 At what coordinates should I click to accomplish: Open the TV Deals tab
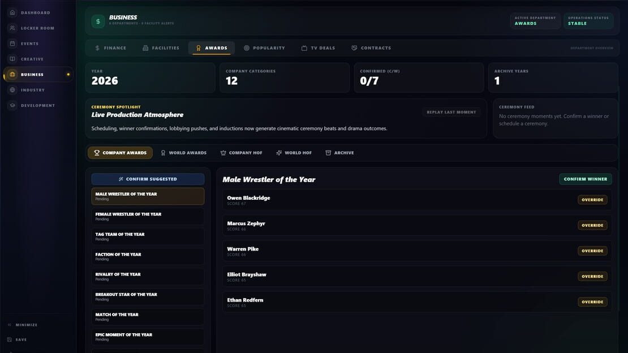click(x=318, y=48)
